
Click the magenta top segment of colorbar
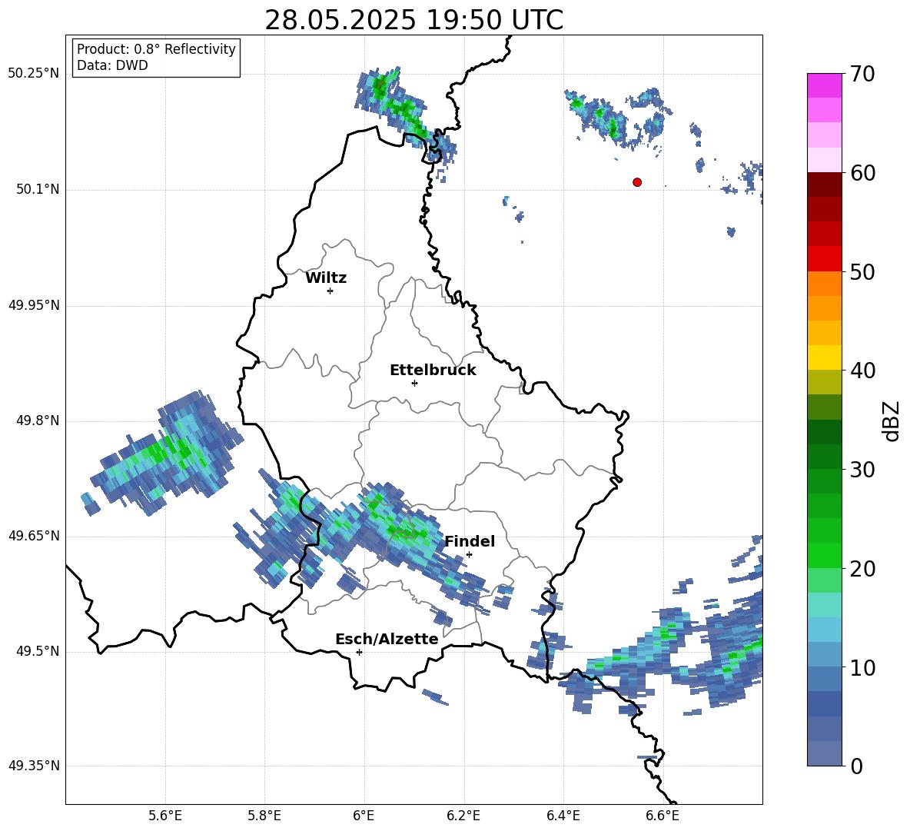(825, 85)
